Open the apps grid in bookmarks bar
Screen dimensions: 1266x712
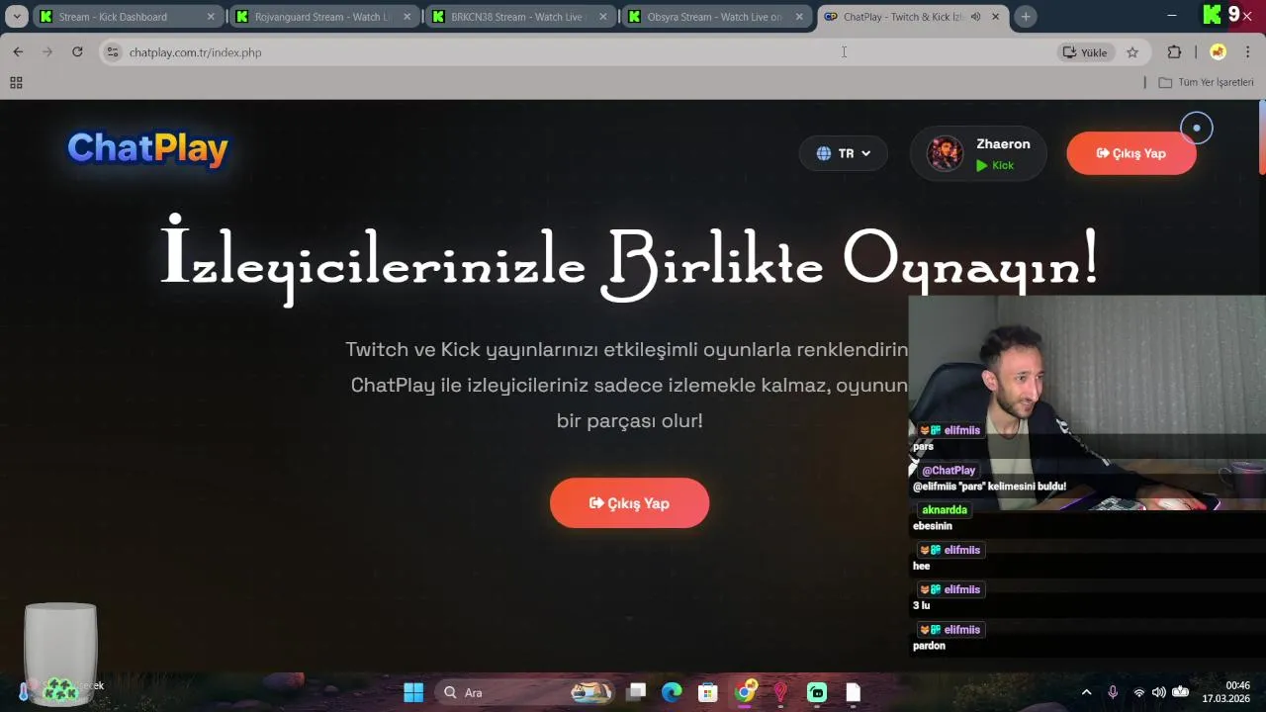[16, 83]
